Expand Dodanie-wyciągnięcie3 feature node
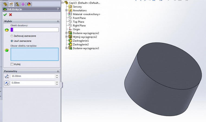The height and width of the screenshot is (122, 206). tap(66, 48)
